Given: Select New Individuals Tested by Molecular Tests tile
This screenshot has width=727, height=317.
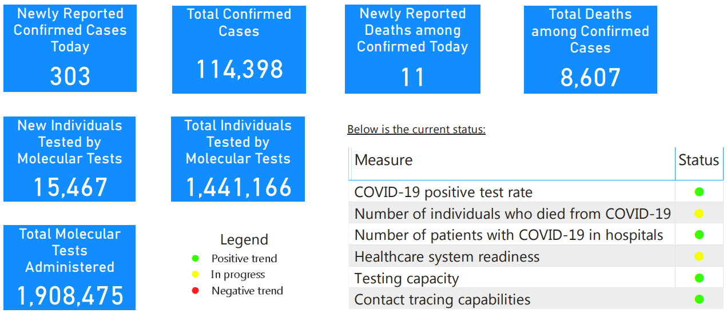Looking at the screenshot, I should click(70, 159).
